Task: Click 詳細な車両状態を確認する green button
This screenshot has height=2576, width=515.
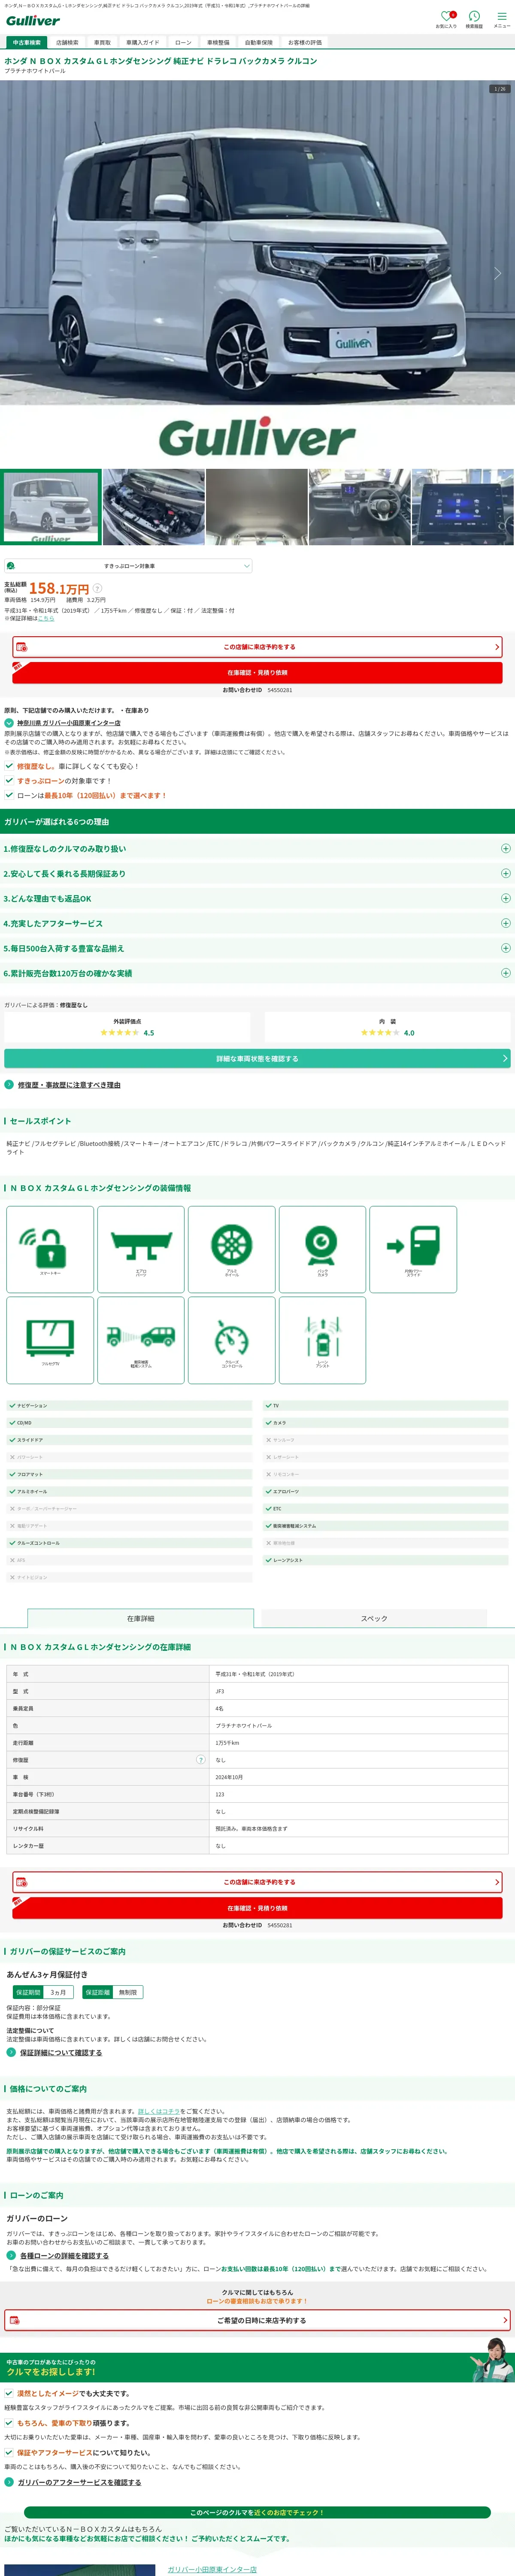Action: click(x=257, y=1058)
